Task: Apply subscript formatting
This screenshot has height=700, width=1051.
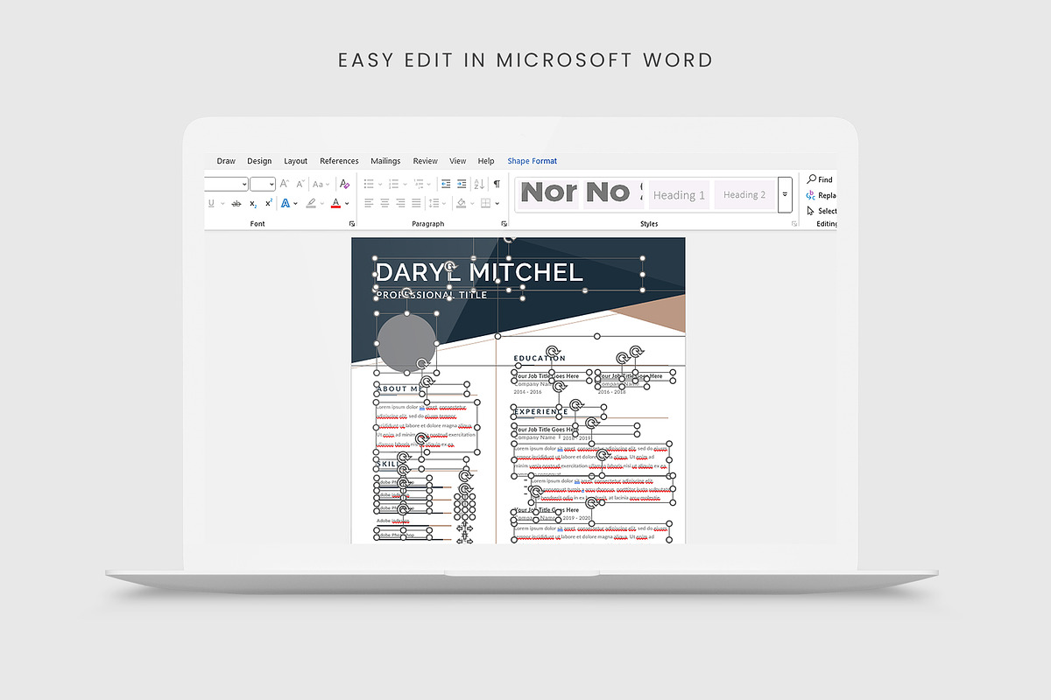Action: tap(253, 203)
